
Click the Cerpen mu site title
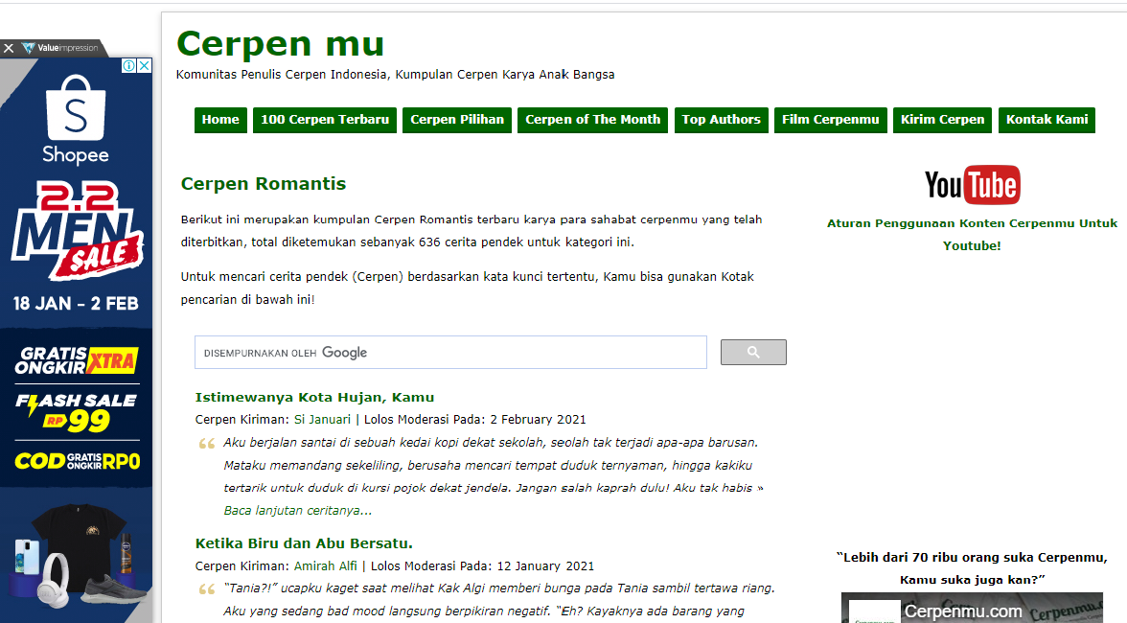pyautogui.click(x=280, y=44)
